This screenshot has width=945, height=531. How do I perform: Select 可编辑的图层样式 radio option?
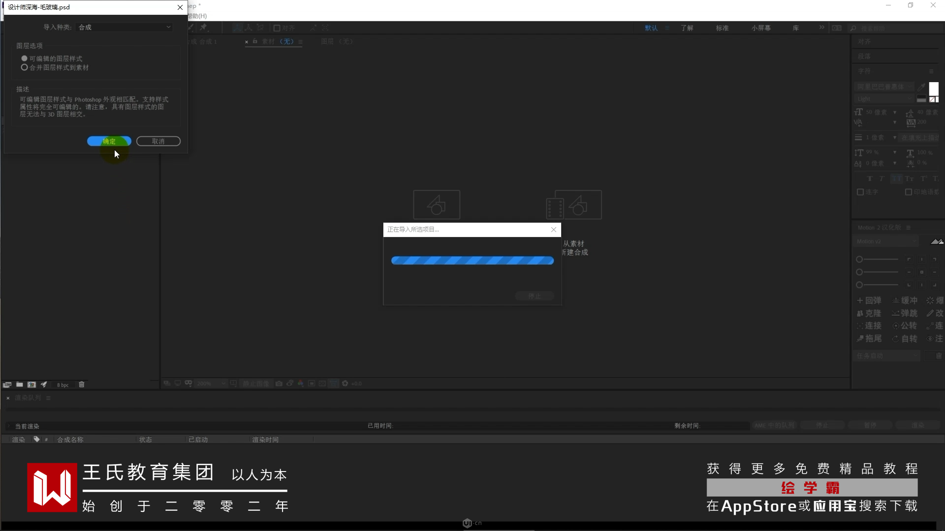[x=24, y=59]
